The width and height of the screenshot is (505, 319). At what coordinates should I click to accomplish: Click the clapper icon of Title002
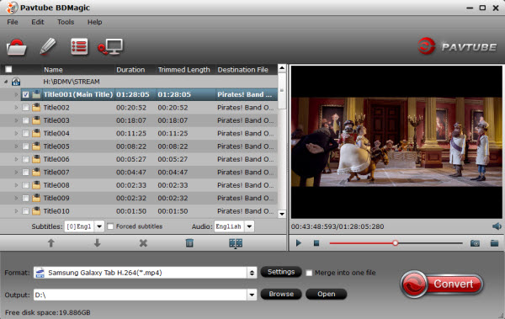tap(36, 107)
